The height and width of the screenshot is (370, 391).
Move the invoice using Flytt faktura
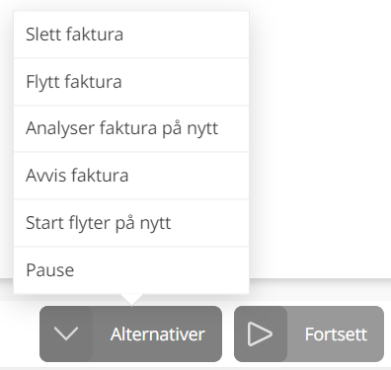[131, 82]
